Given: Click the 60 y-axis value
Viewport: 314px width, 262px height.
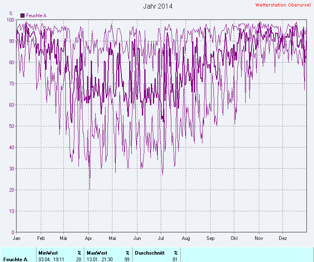Looking at the screenshot, I should point(11,105).
